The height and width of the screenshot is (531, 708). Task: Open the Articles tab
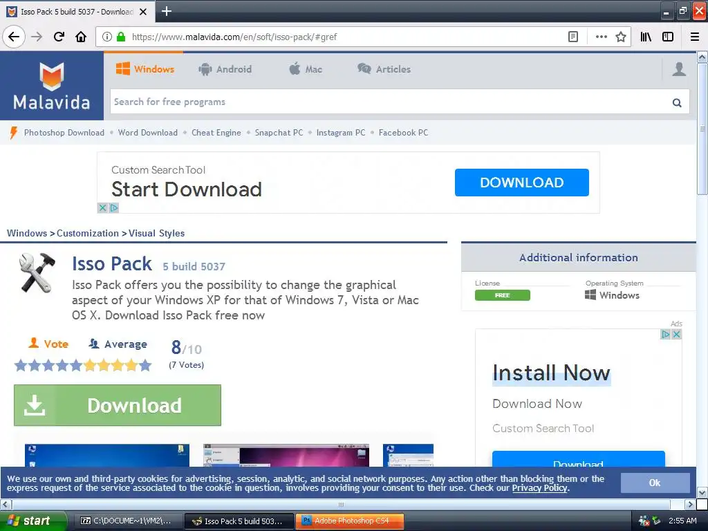click(384, 69)
